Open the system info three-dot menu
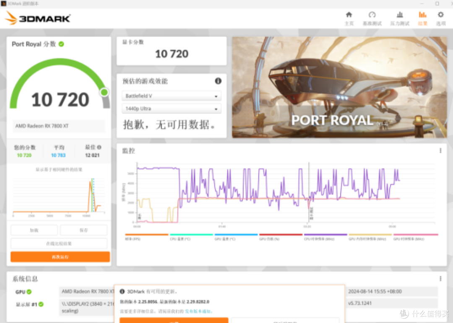453x323 pixels. coord(440,279)
